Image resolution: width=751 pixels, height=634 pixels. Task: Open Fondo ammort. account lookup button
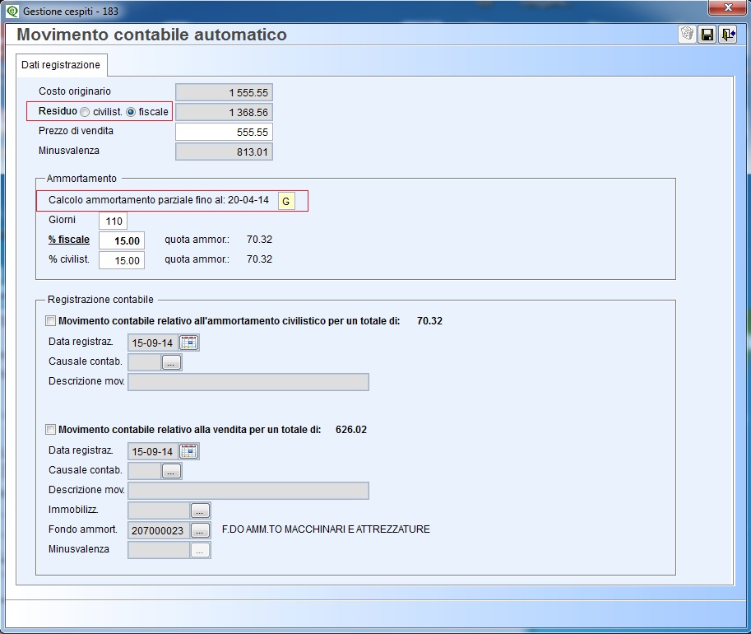pyautogui.click(x=200, y=530)
